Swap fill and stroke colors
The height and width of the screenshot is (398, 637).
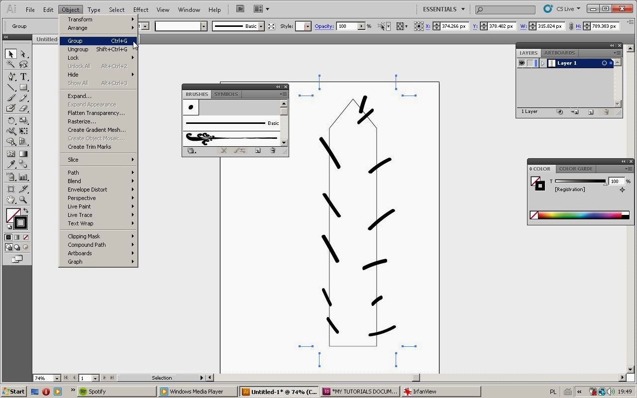click(x=26, y=211)
